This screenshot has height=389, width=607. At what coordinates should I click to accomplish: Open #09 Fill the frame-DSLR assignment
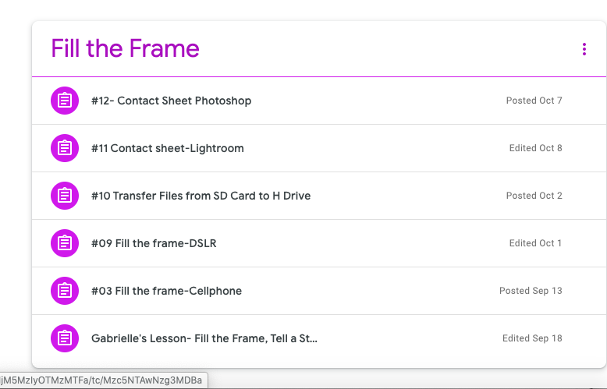pos(154,243)
